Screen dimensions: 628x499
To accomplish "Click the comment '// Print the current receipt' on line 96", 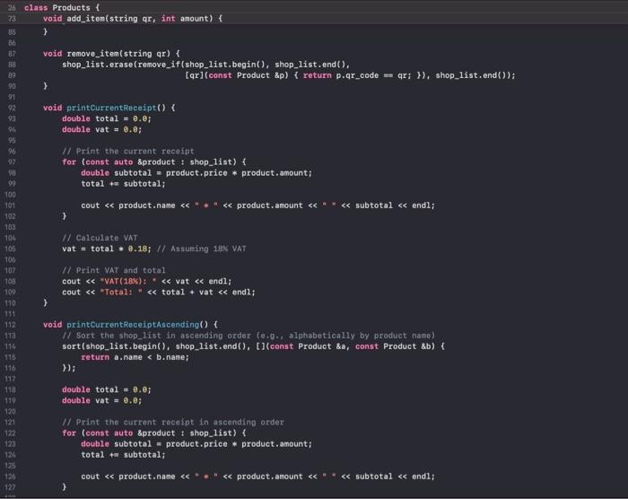I will pyautogui.click(x=128, y=151).
